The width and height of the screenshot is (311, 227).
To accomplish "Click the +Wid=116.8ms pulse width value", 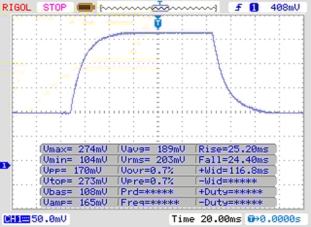I will (234, 170).
